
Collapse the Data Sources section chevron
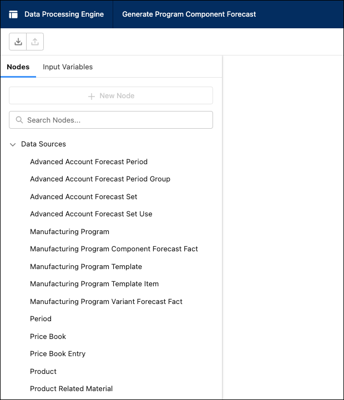tap(13, 144)
